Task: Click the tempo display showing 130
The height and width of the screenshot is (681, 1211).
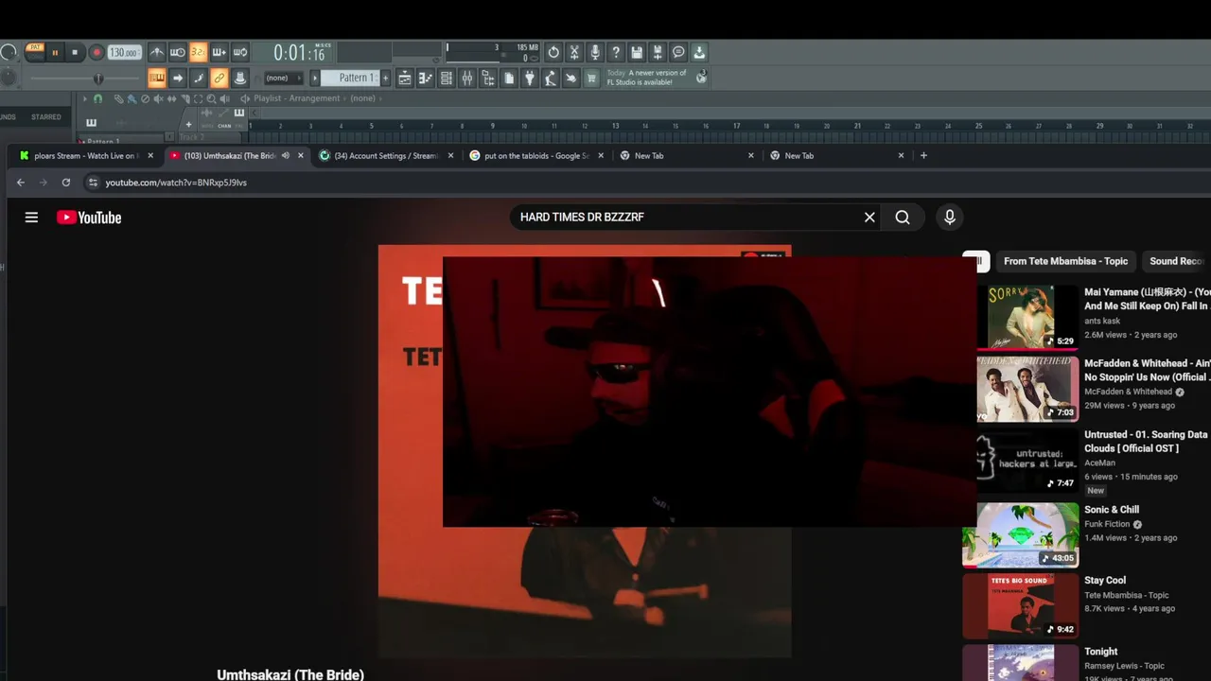Action: [x=124, y=52]
